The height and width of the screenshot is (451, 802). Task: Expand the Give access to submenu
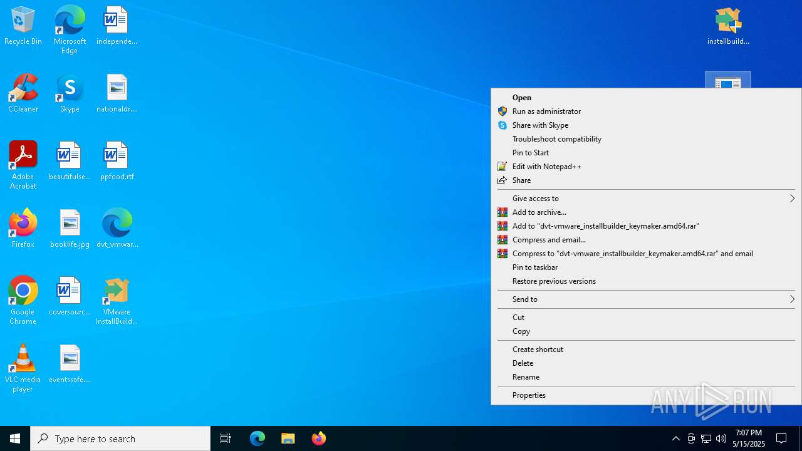pyautogui.click(x=646, y=199)
